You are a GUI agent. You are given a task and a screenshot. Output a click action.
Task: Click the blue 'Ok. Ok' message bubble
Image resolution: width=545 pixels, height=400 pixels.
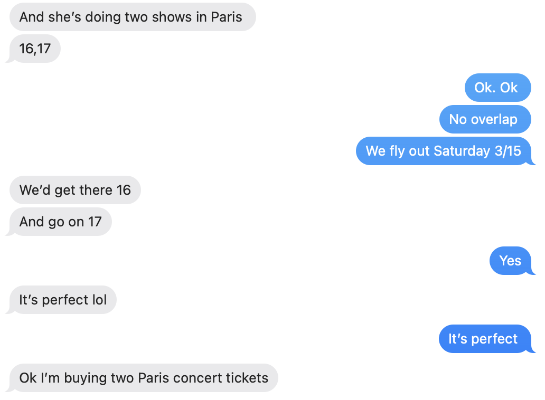pos(497,88)
